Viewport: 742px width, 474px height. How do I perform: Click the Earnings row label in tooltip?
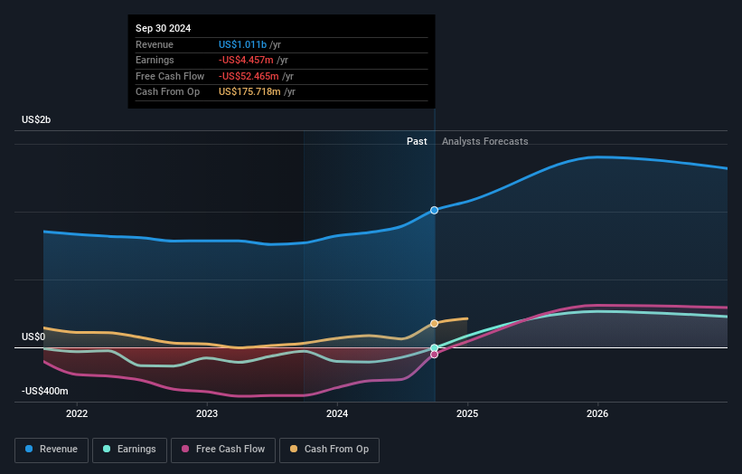tap(155, 60)
